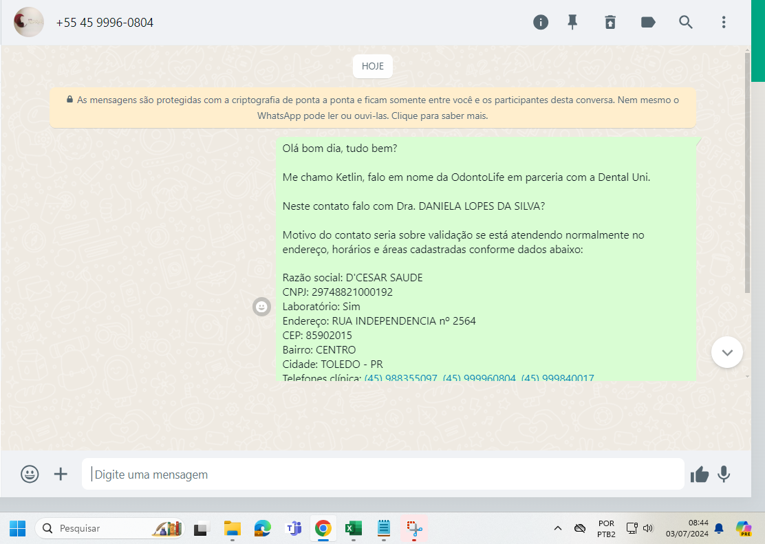Click text 'Cidade: TOLEDO - PR'
This screenshot has height=544, width=765.
(333, 365)
